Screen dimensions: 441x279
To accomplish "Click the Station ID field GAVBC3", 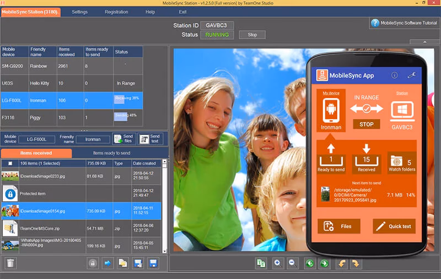I will coord(217,25).
